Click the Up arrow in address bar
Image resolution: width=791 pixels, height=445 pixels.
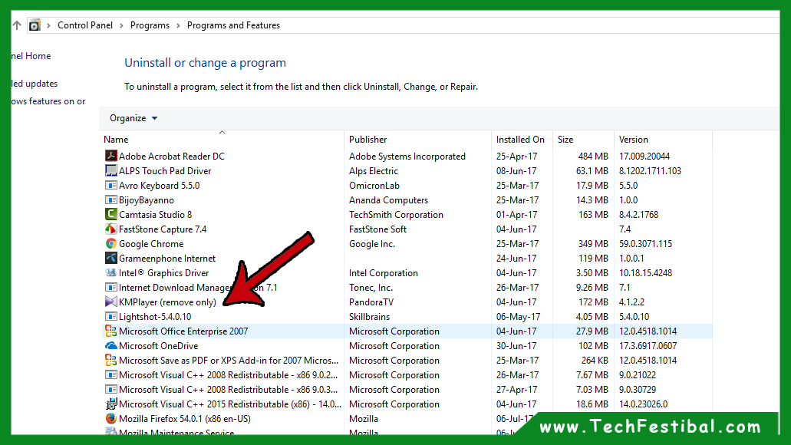pos(17,25)
